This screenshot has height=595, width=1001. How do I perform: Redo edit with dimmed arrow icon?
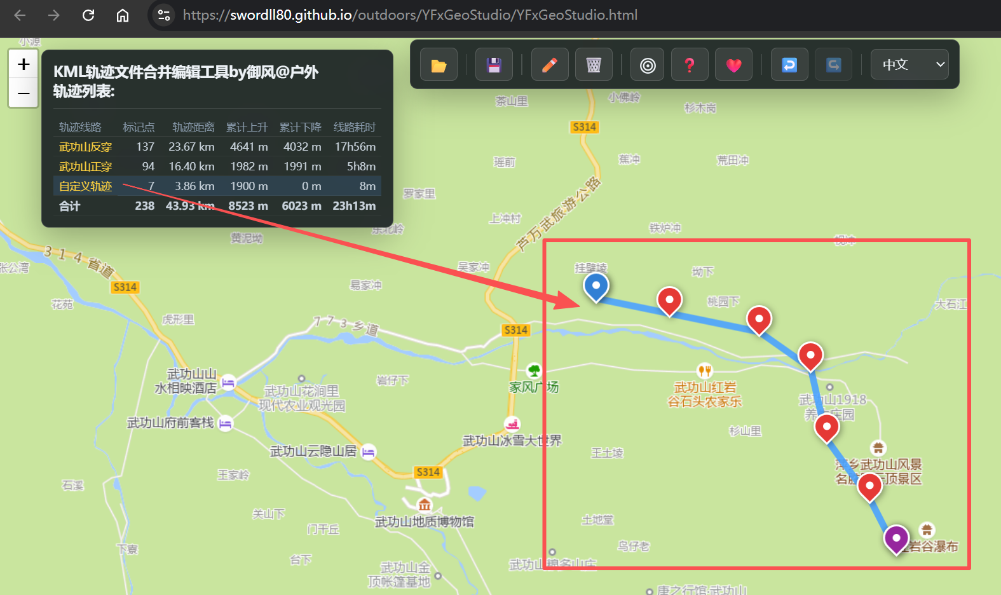click(834, 65)
